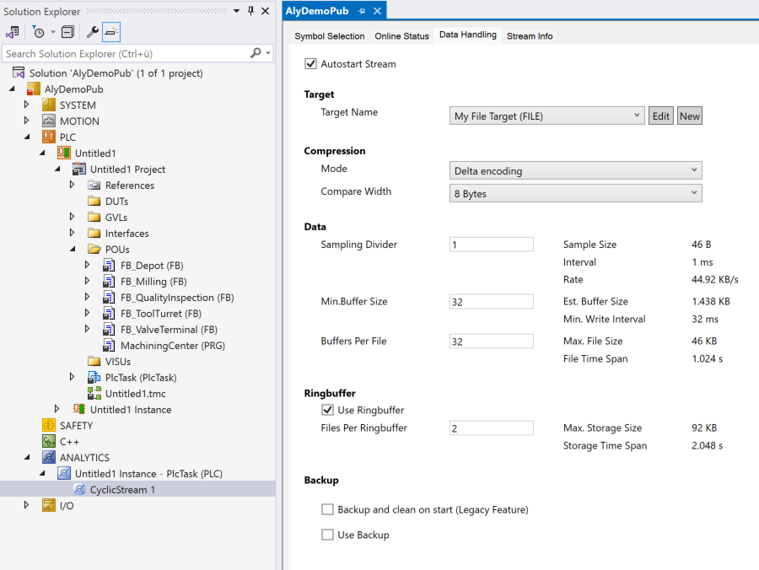
Task: Enable the Use Backup checkbox
Action: [x=327, y=535]
